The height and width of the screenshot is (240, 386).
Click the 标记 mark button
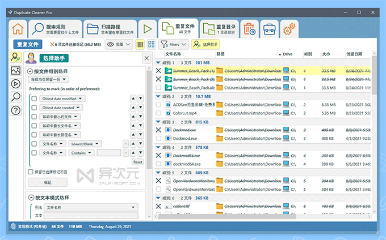click(x=48, y=182)
